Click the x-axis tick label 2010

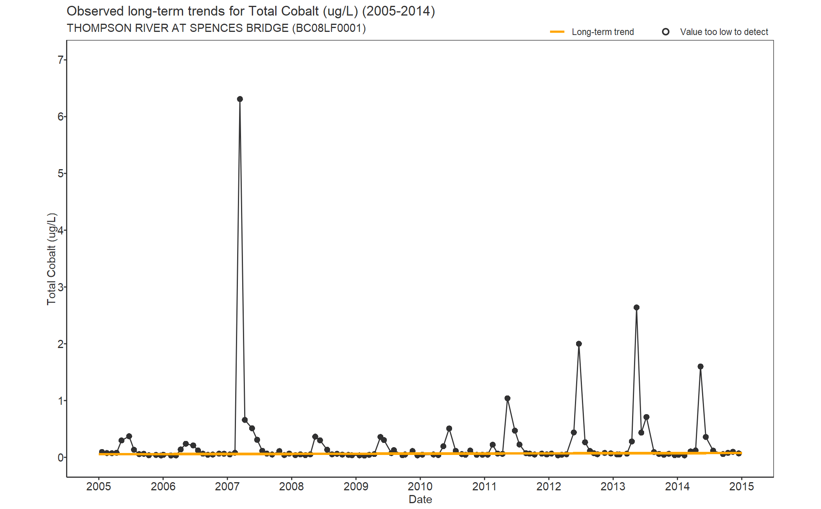tap(420, 486)
